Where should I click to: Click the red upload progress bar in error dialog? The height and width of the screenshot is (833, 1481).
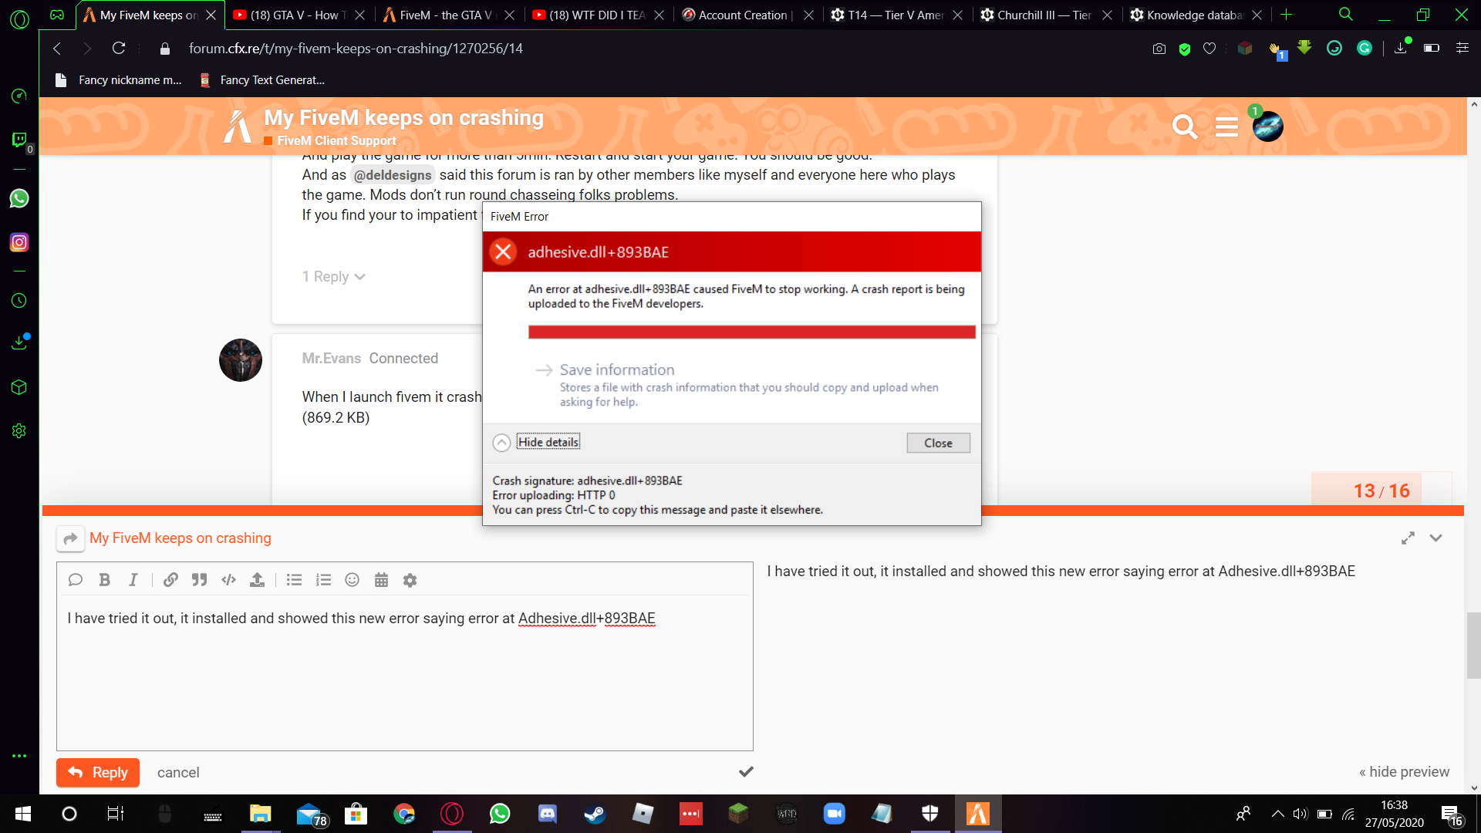(751, 332)
